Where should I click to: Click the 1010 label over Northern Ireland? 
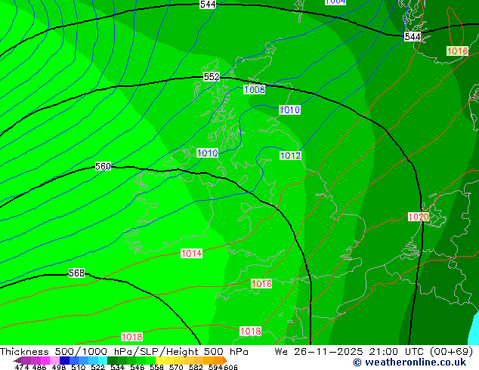208,153
